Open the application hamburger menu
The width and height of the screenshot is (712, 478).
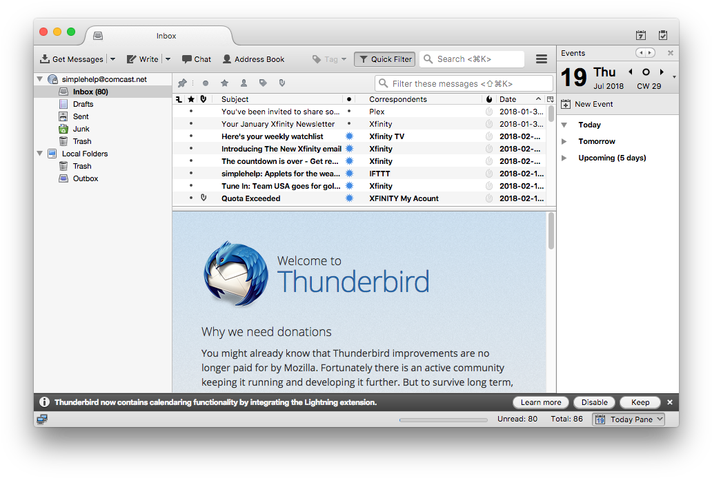click(542, 59)
